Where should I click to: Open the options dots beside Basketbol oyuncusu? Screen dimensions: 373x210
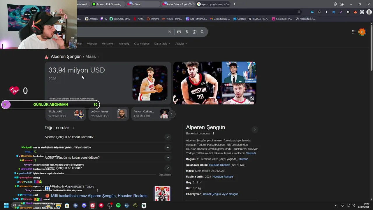[213, 133]
